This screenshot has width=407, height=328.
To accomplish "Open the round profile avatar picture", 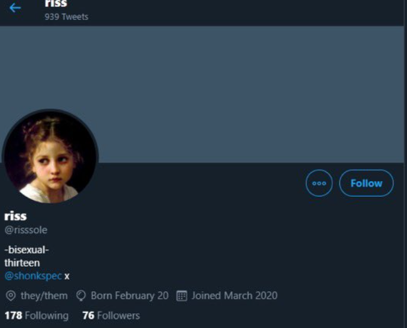I will (x=50, y=156).
